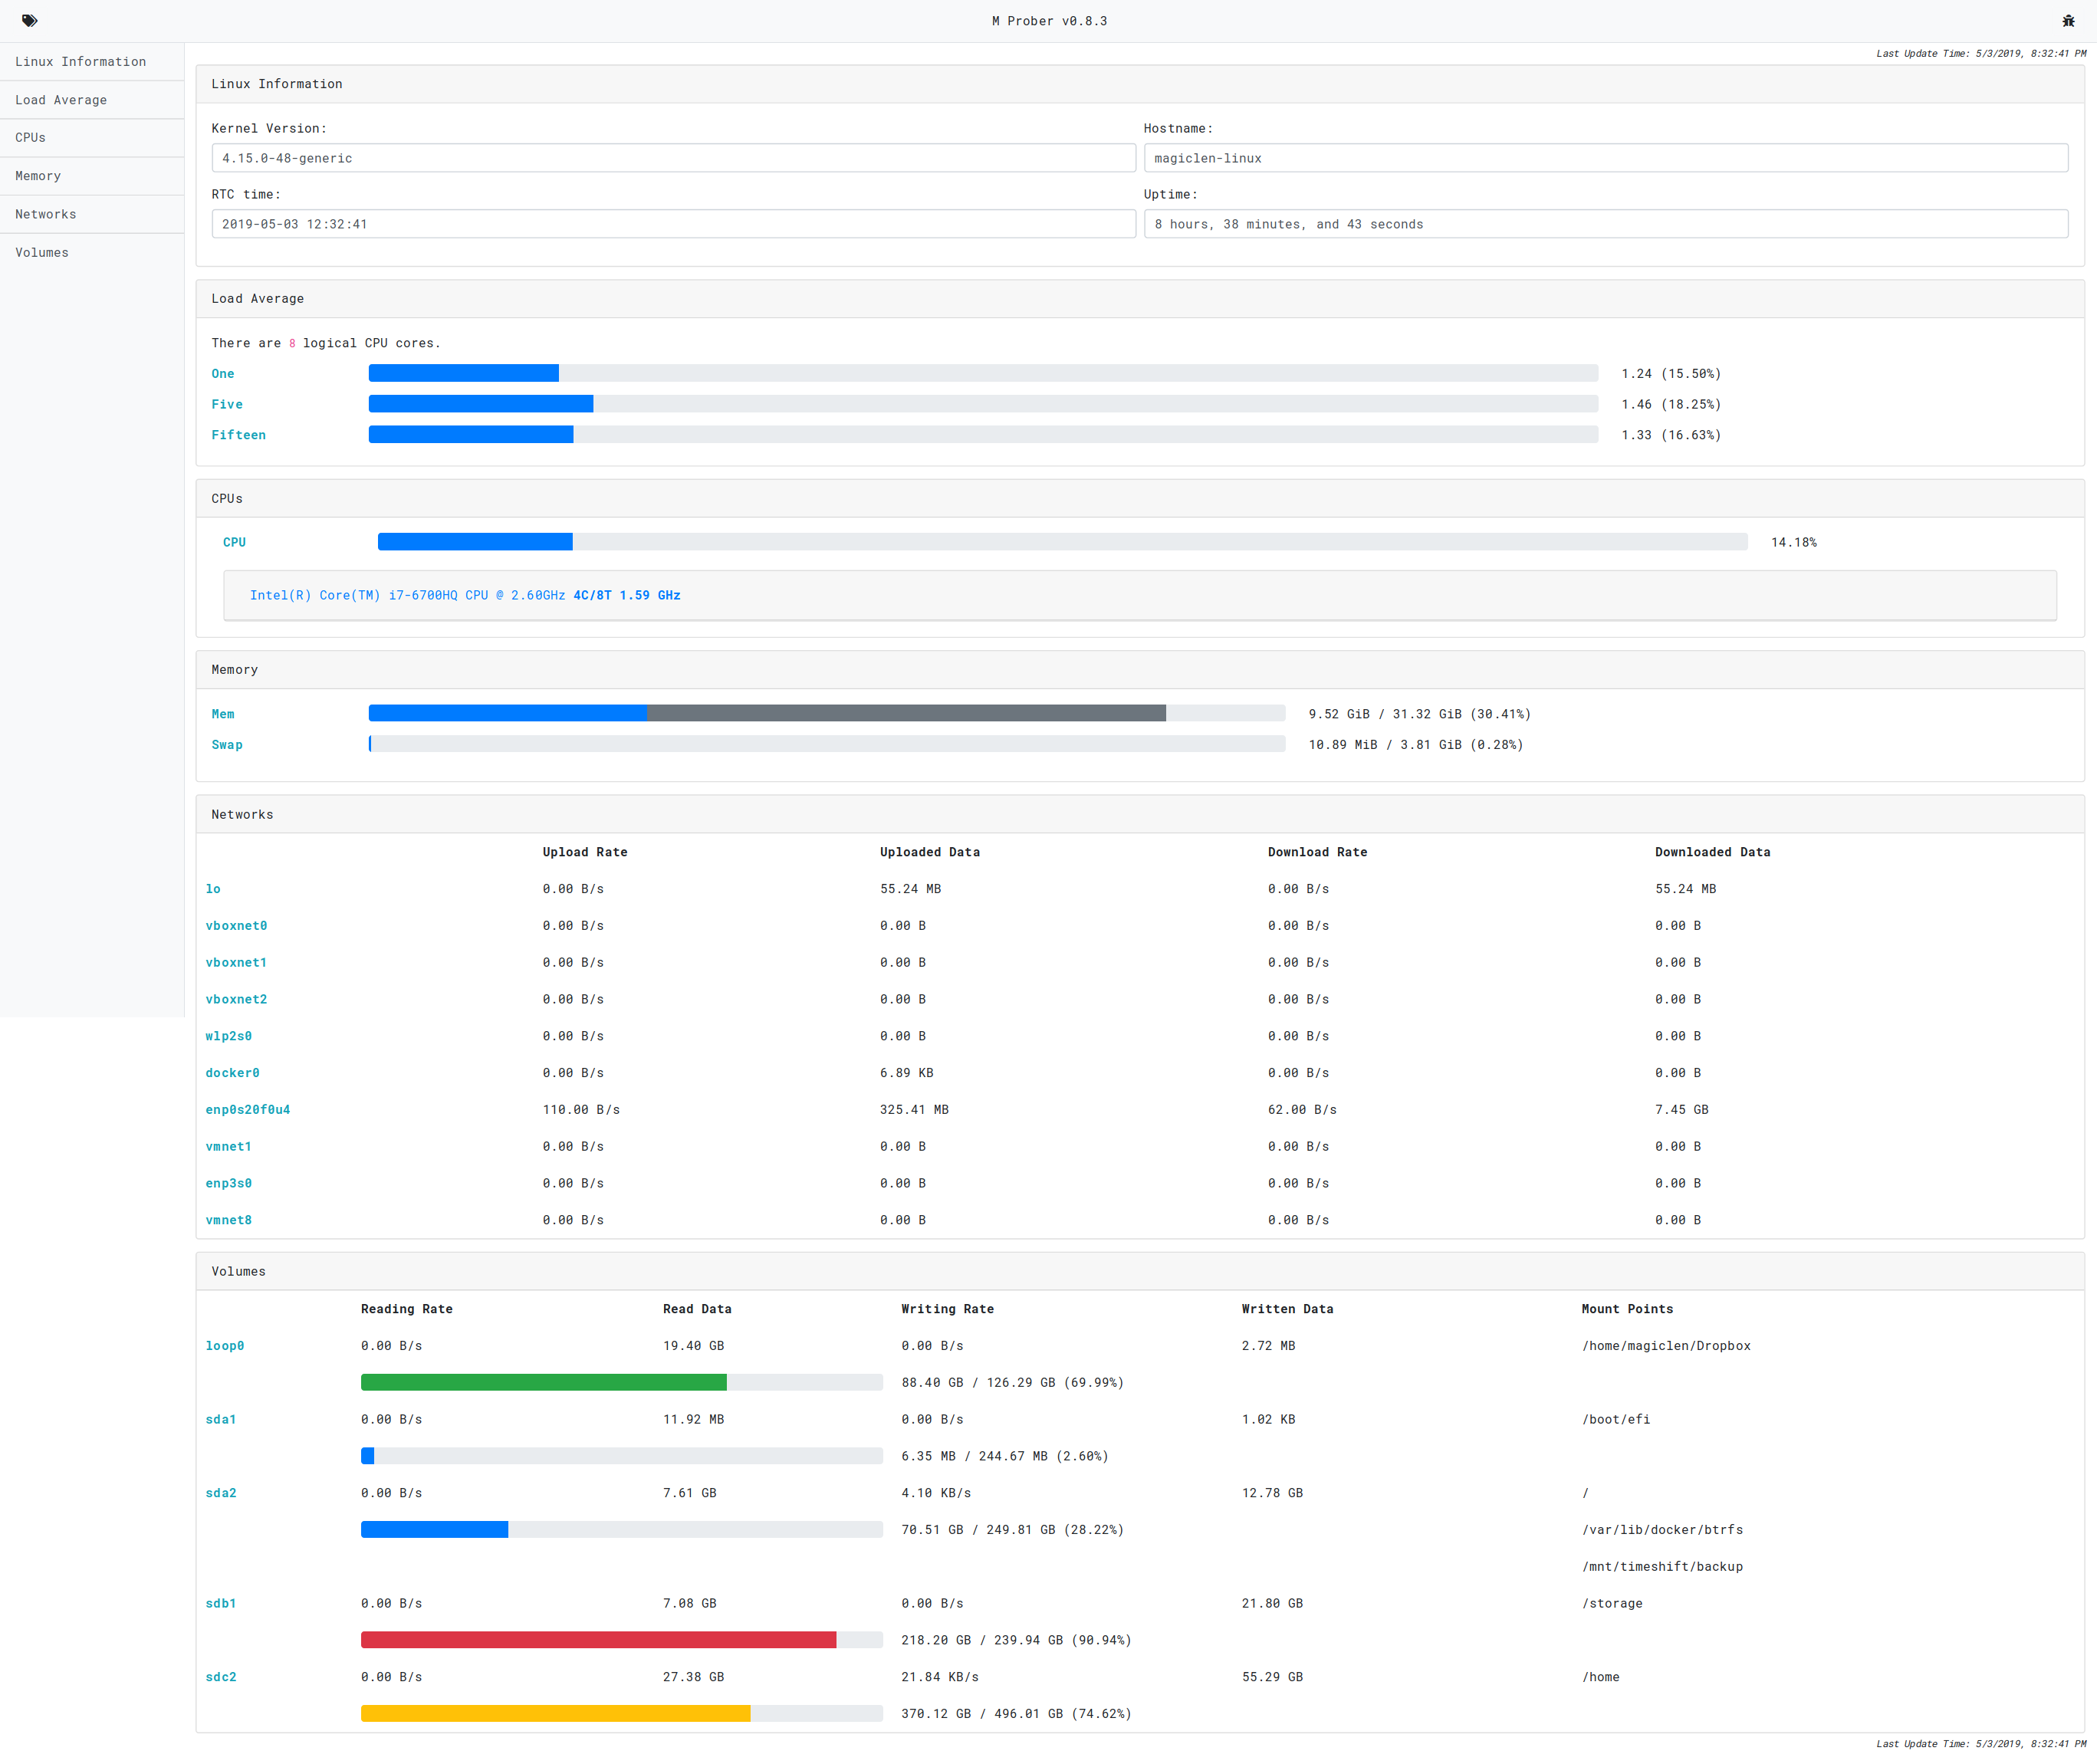Click the Networks panel header
The width and height of the screenshot is (2097, 1764).
(1140, 815)
